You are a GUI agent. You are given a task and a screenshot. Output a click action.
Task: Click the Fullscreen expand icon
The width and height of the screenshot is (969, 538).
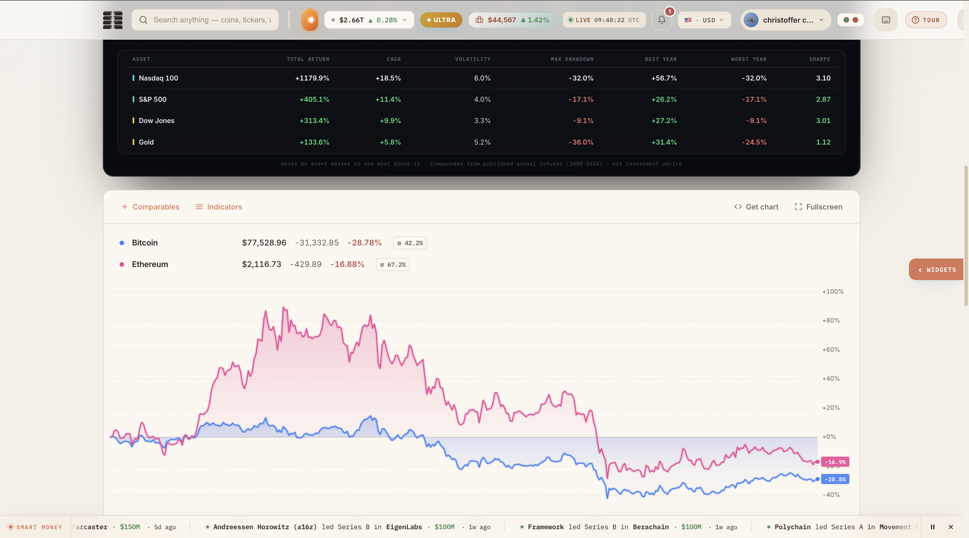[798, 207]
